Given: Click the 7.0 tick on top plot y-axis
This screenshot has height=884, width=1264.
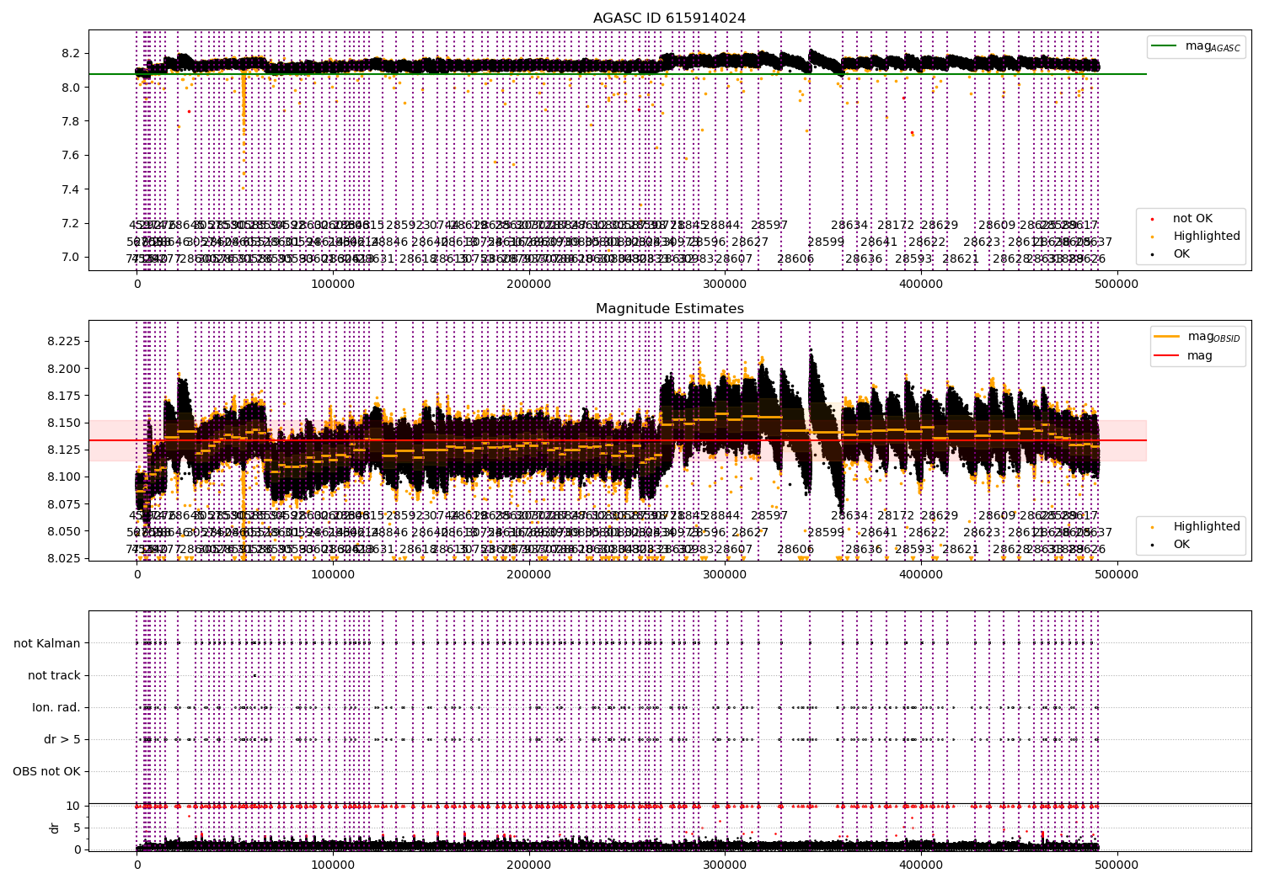Looking at the screenshot, I should point(71,258).
